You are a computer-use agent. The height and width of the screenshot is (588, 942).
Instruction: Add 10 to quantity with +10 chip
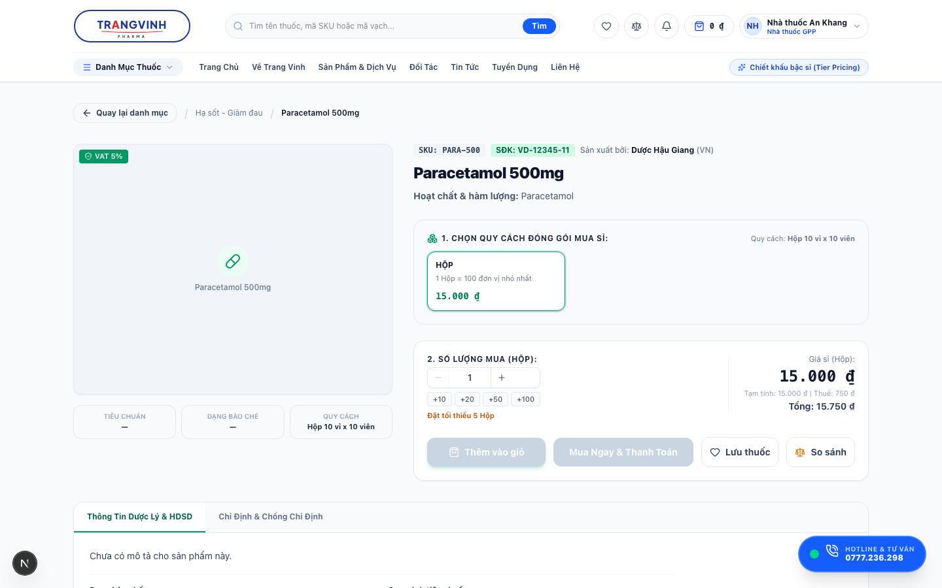point(440,399)
